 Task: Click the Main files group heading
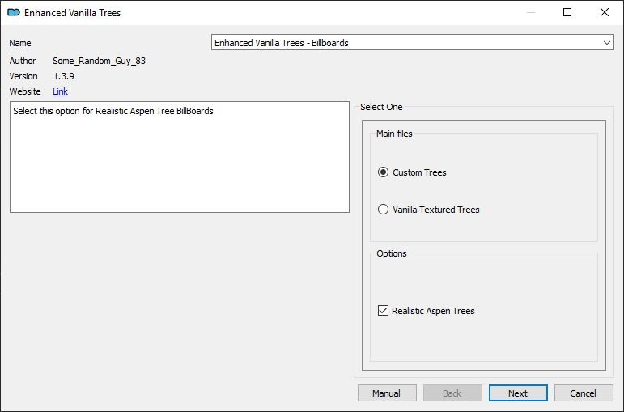click(x=394, y=134)
